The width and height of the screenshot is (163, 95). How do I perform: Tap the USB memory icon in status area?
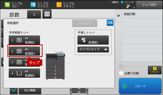click(128, 6)
